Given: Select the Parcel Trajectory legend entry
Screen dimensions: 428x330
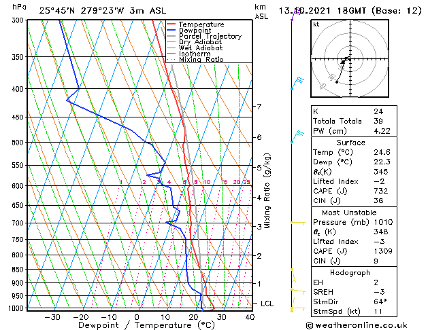Looking at the screenshot, I should click(210, 37).
